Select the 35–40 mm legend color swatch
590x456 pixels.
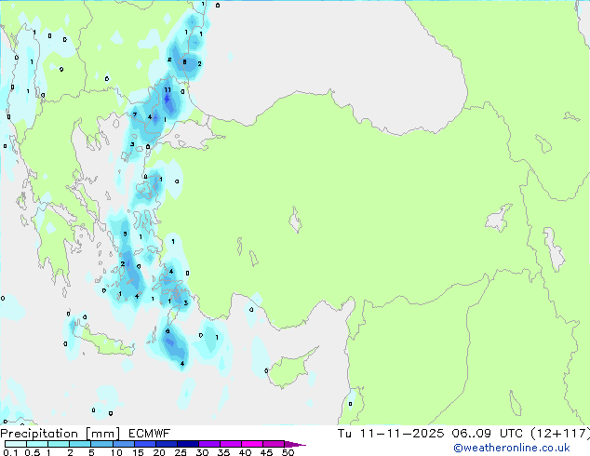click(x=230, y=444)
